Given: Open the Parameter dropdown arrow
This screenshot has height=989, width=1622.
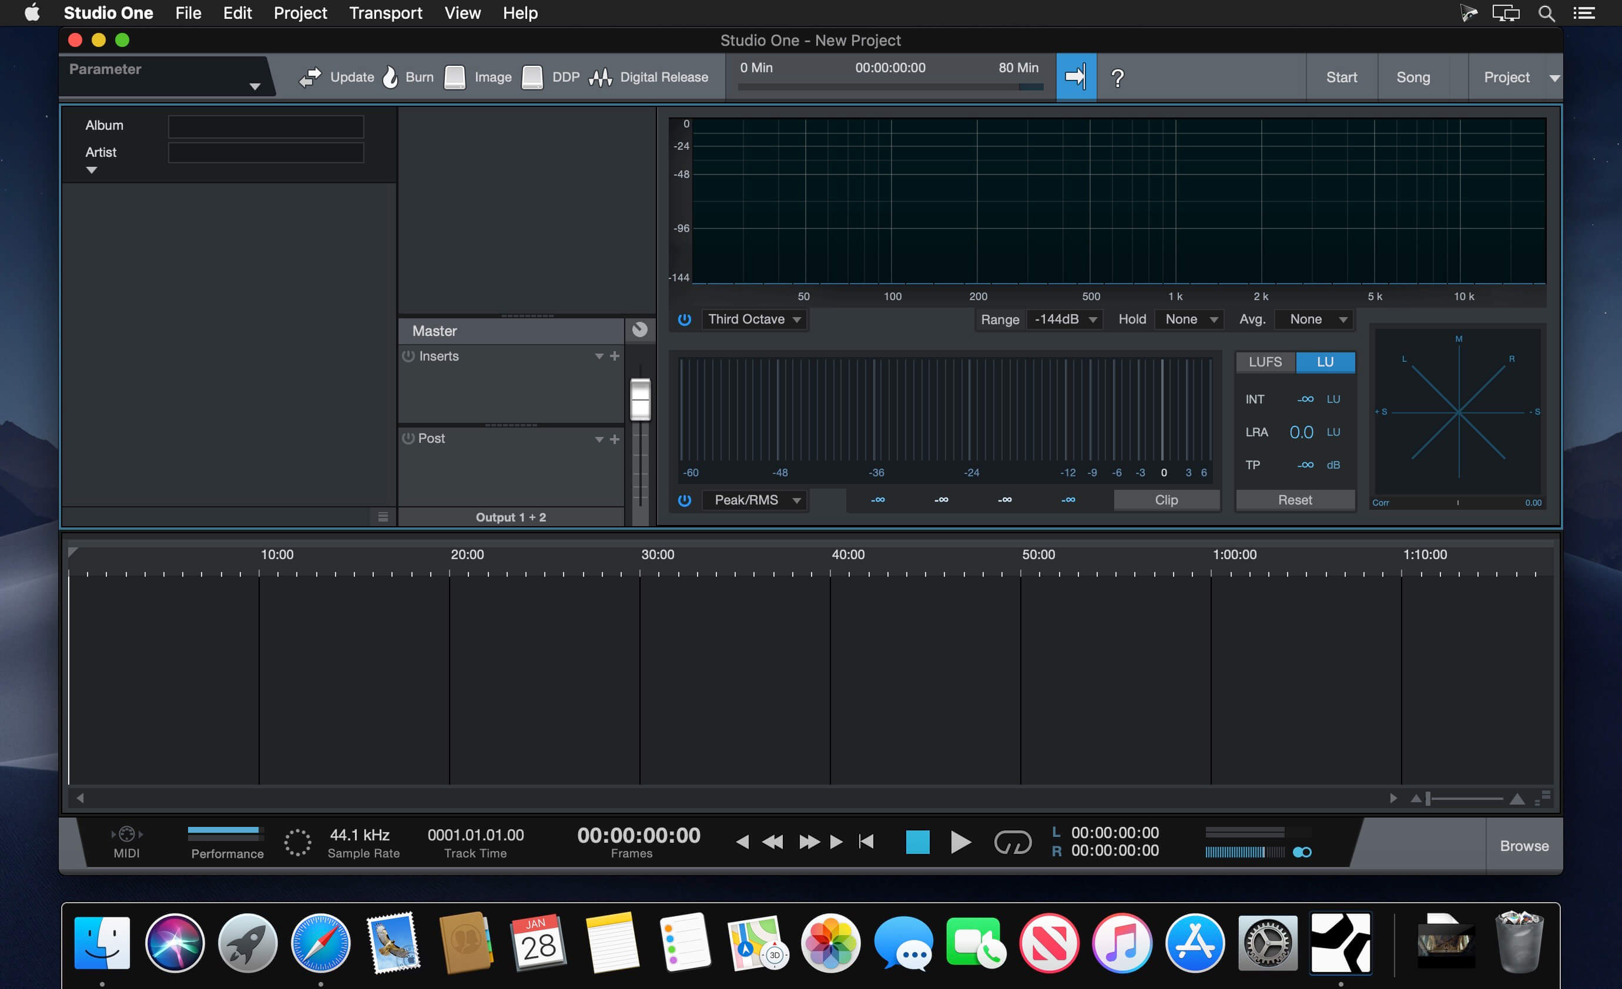Looking at the screenshot, I should point(254,86).
